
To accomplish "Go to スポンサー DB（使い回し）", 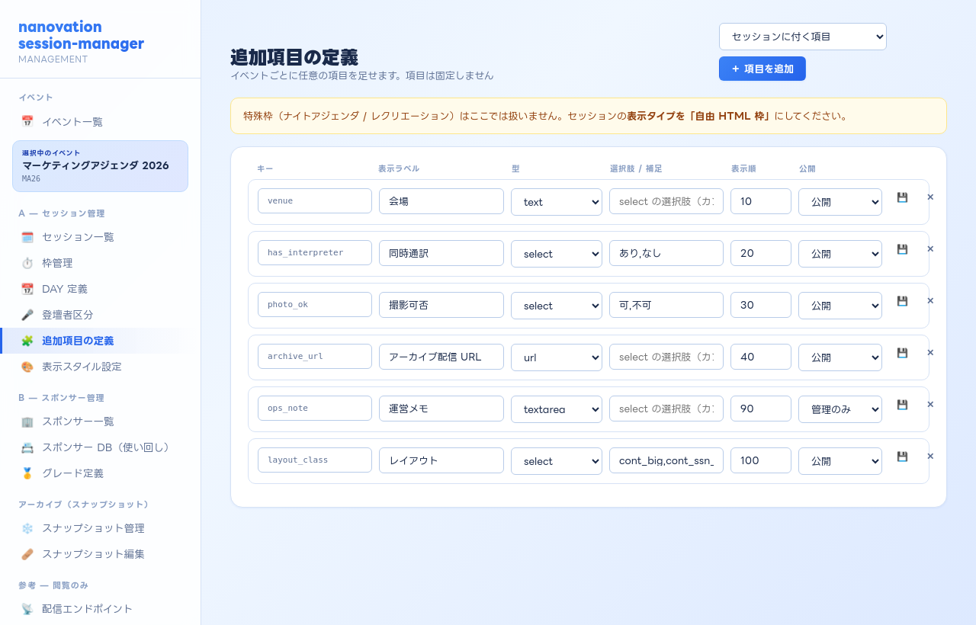I will click(x=100, y=447).
